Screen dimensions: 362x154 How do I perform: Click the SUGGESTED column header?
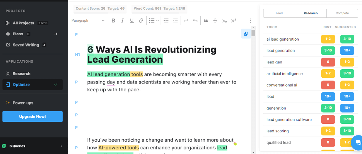pyautogui.click(x=345, y=27)
